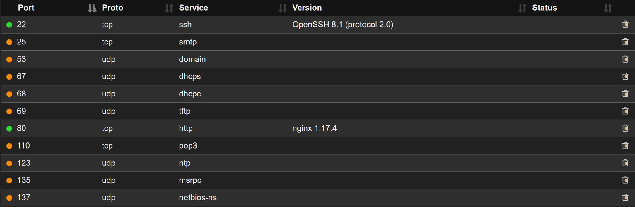Click the nginx 1.17.4 version cell
Viewport: 635px width, 207px height.
pos(314,128)
